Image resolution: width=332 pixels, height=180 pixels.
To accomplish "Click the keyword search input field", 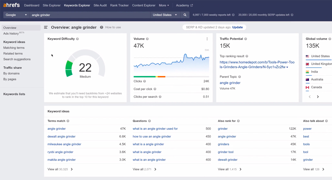I will pos(89,15).
